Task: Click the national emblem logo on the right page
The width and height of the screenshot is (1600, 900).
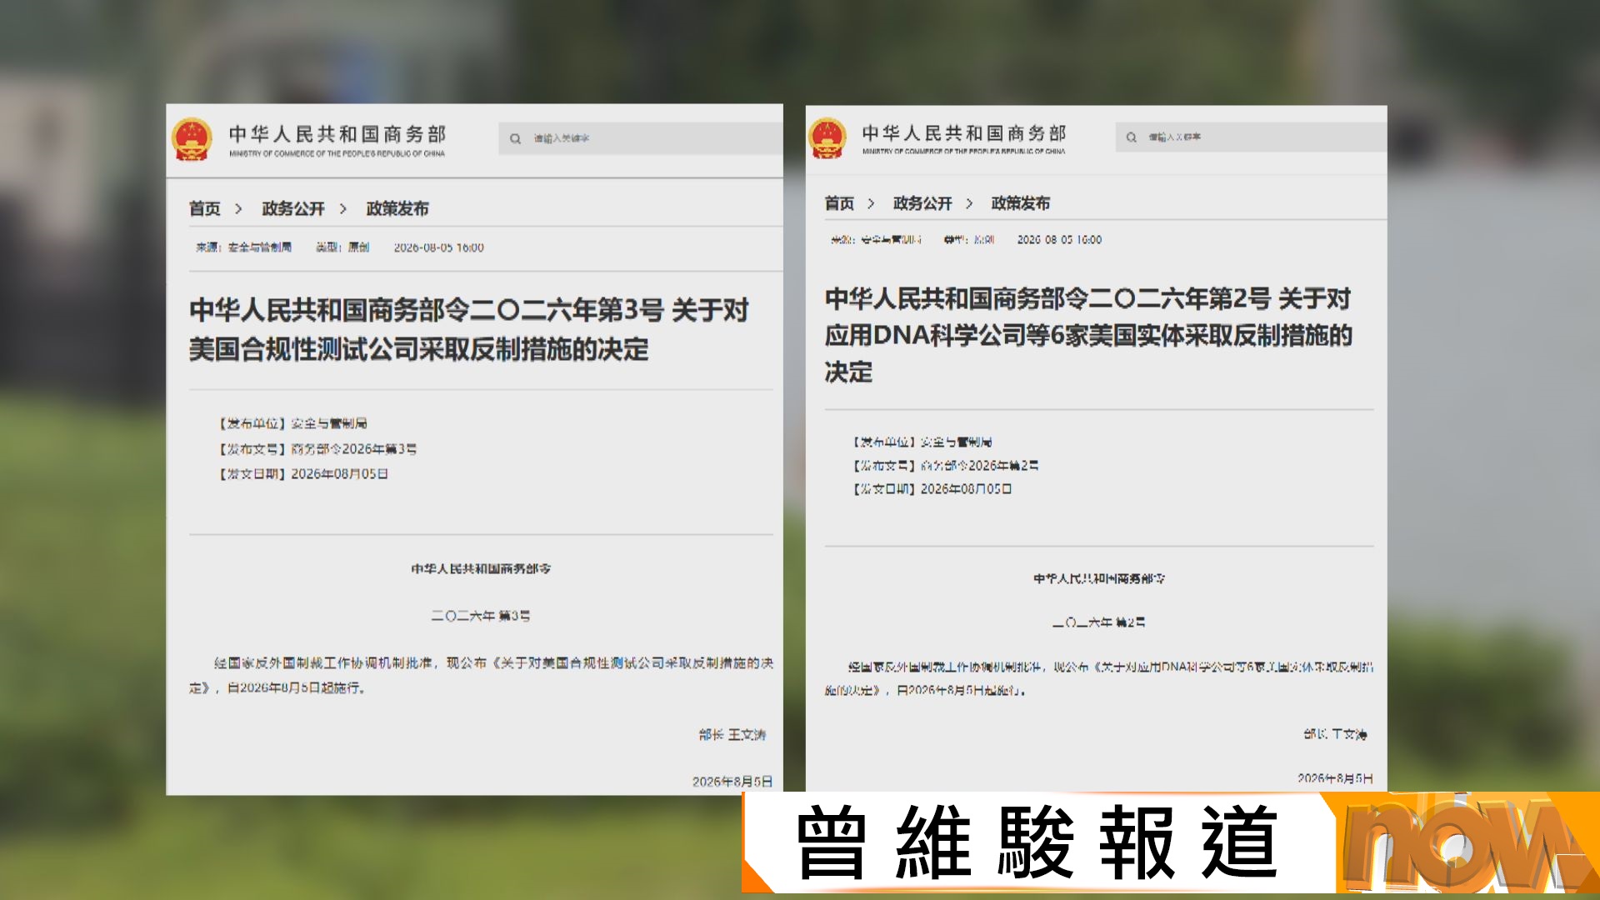Action: tap(827, 137)
